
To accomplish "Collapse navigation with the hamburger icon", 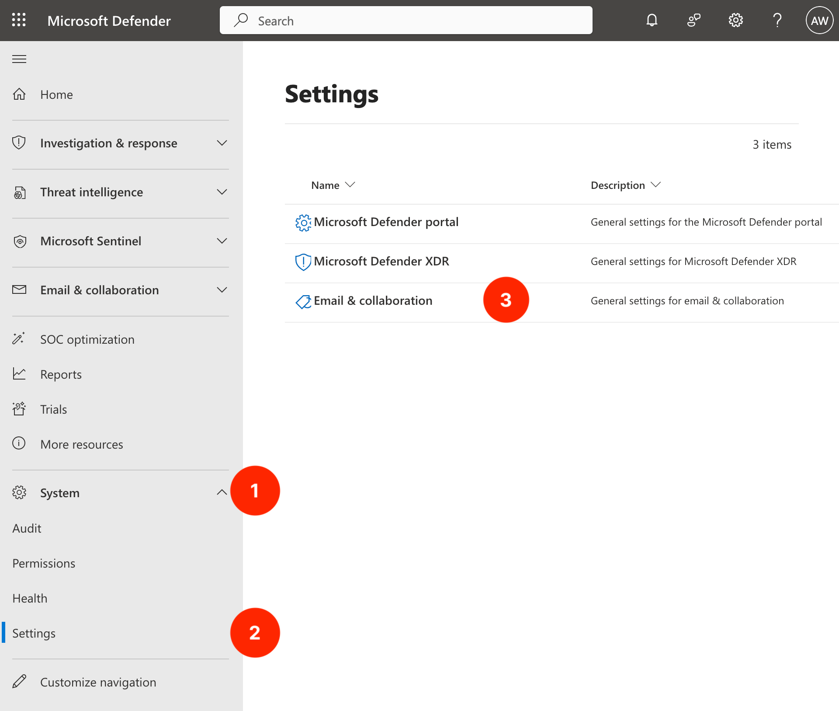I will (19, 59).
